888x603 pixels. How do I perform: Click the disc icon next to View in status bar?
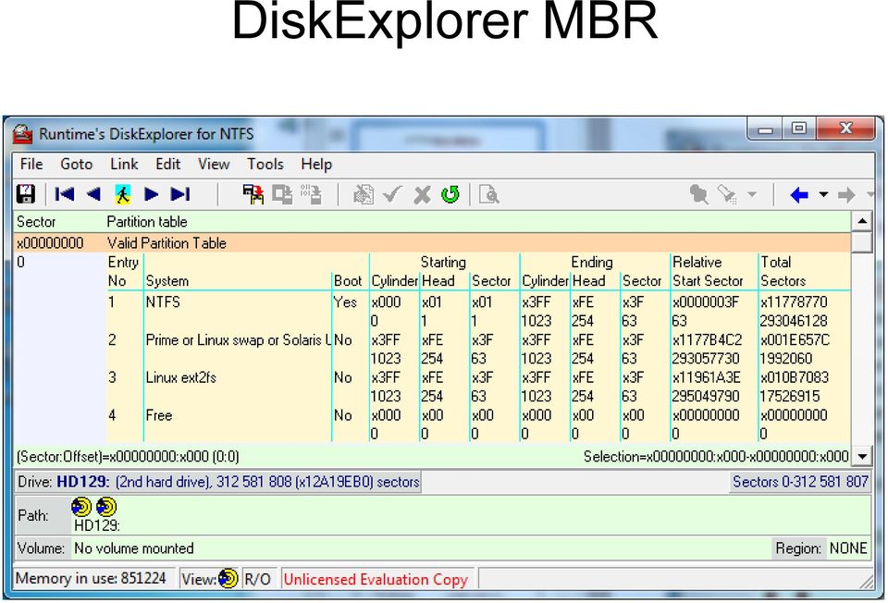[228, 578]
